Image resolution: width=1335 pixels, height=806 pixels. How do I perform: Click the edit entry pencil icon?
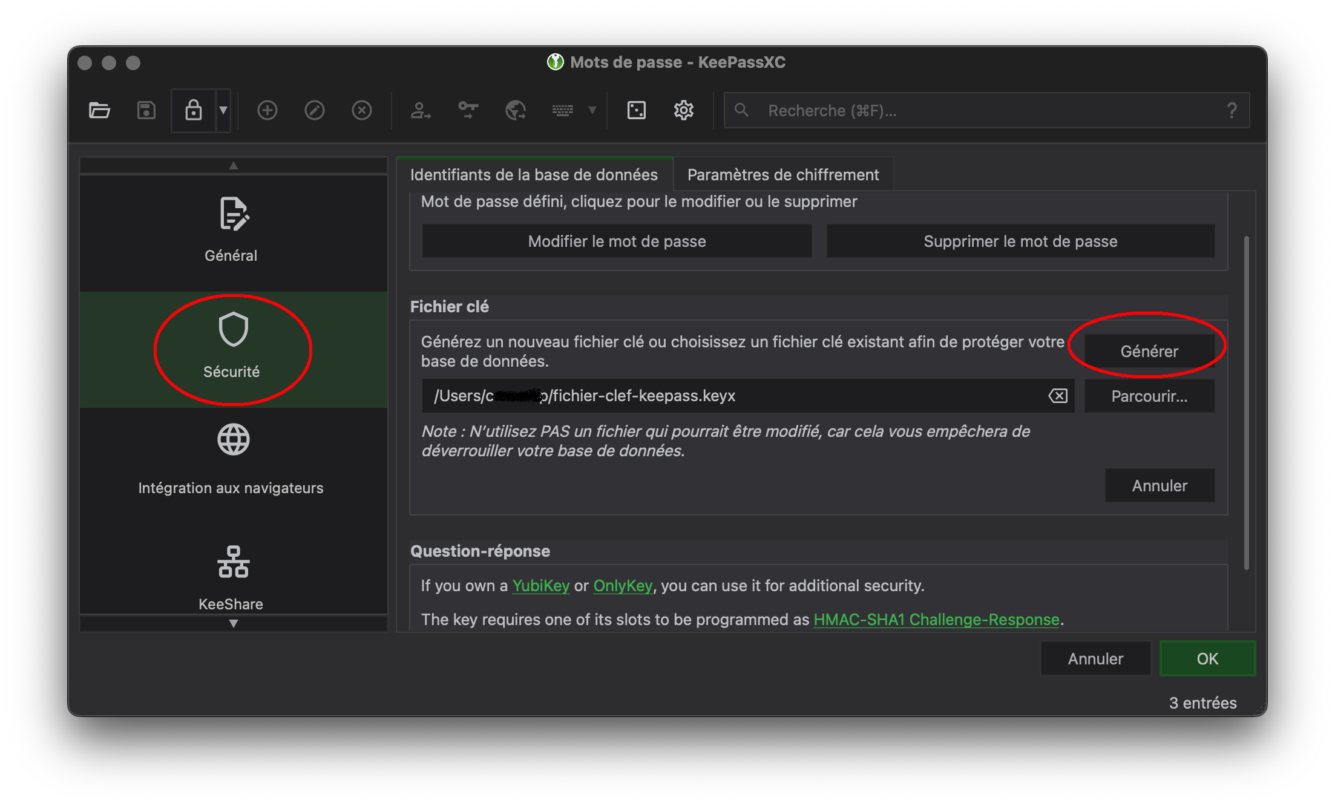point(314,110)
